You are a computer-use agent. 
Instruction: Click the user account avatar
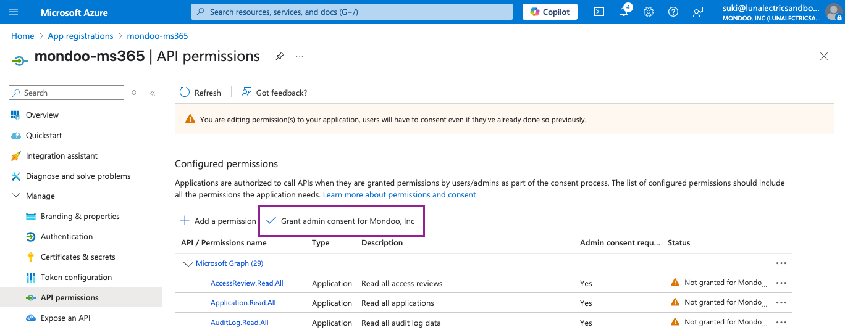tap(833, 12)
